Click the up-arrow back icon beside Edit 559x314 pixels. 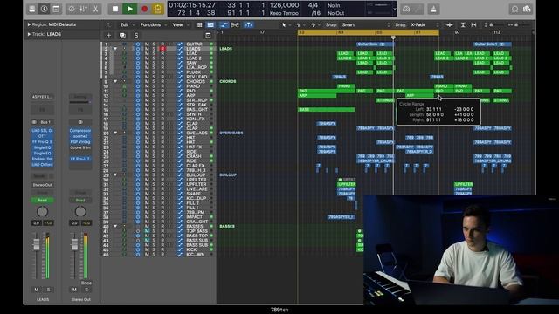pos(109,25)
